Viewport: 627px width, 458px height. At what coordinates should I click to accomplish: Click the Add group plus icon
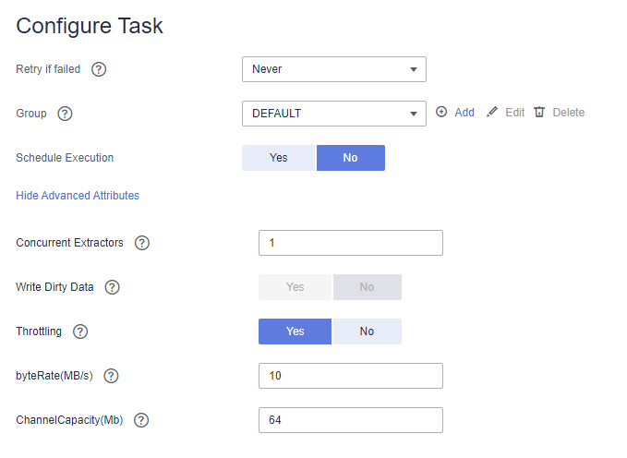441,113
